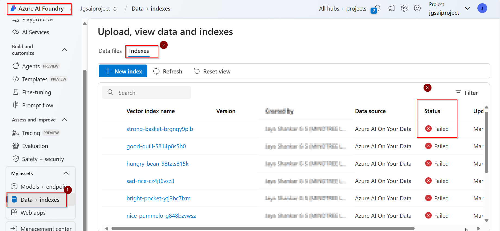Open the notifications bell icon
500x231 pixels.
click(377, 8)
